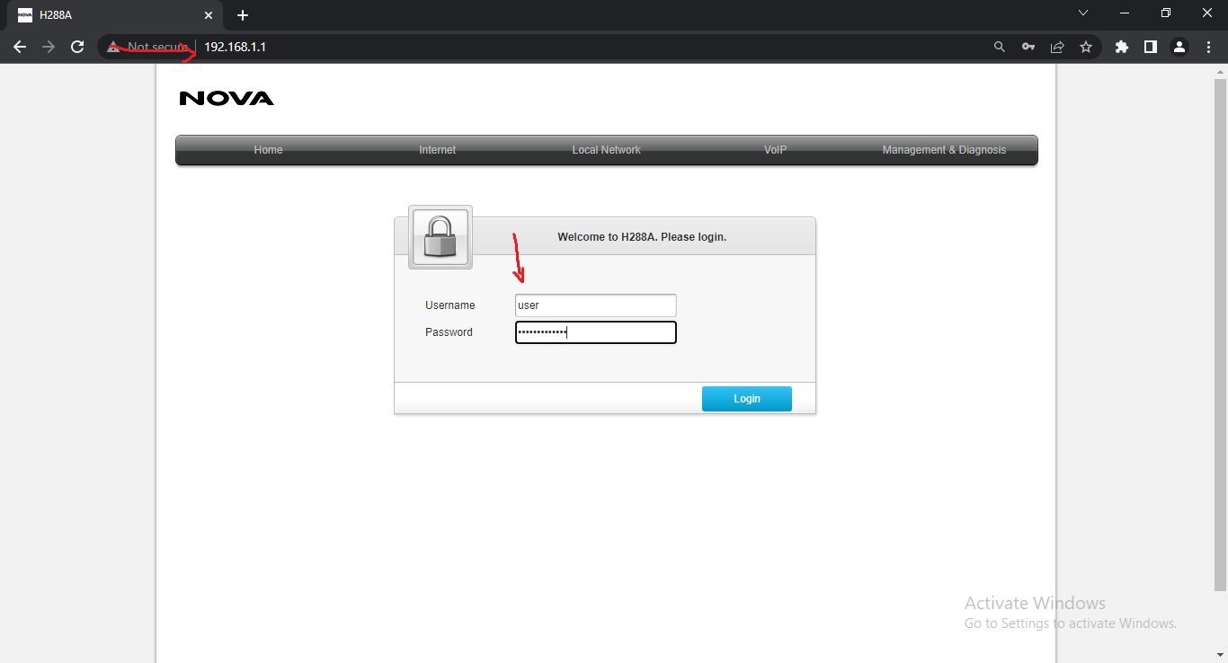This screenshot has width=1228, height=663.
Task: Reload the router page
Action: click(x=77, y=47)
